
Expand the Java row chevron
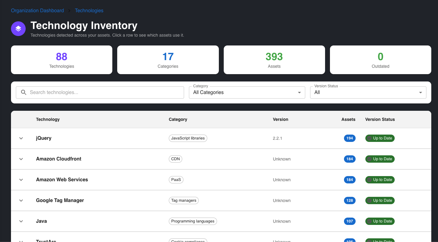pyautogui.click(x=21, y=221)
